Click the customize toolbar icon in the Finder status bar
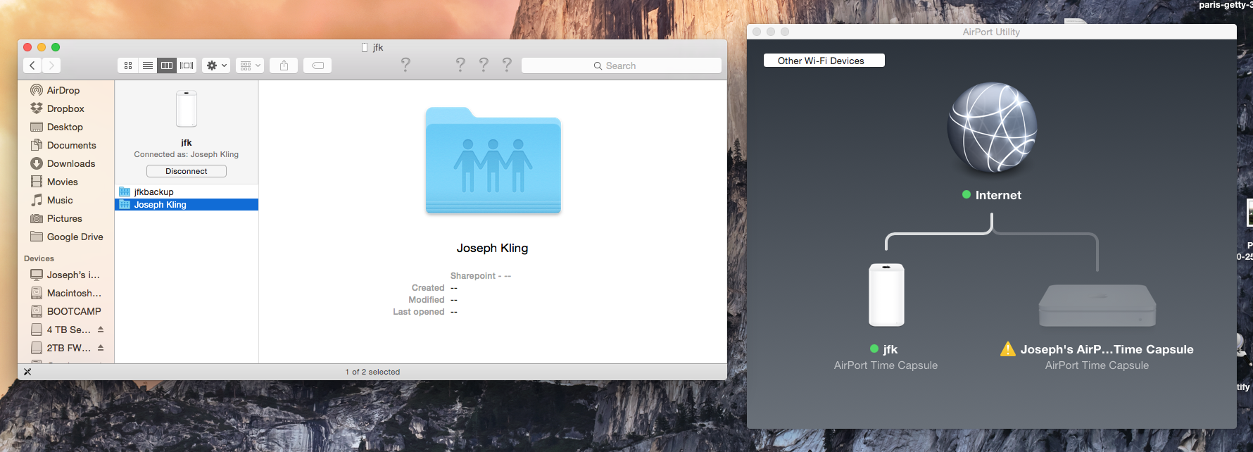Image resolution: width=1253 pixels, height=452 pixels. (27, 372)
